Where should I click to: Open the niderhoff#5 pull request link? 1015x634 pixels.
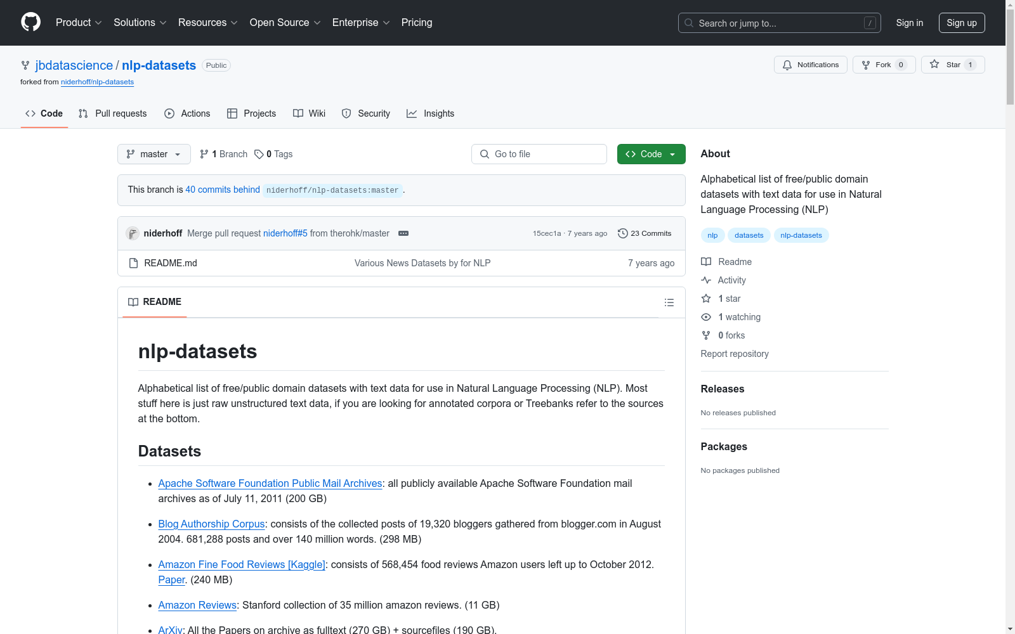coord(285,233)
